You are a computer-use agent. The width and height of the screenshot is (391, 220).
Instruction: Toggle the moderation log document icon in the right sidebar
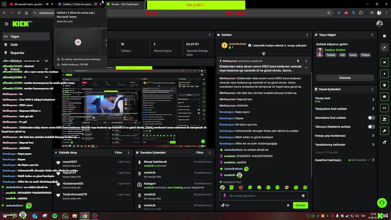point(384,85)
